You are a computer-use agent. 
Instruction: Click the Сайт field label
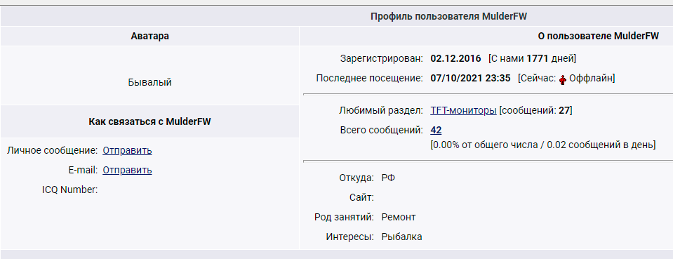[x=361, y=197]
